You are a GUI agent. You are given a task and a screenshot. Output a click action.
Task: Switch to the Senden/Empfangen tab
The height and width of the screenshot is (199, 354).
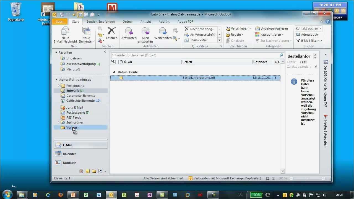tap(101, 22)
